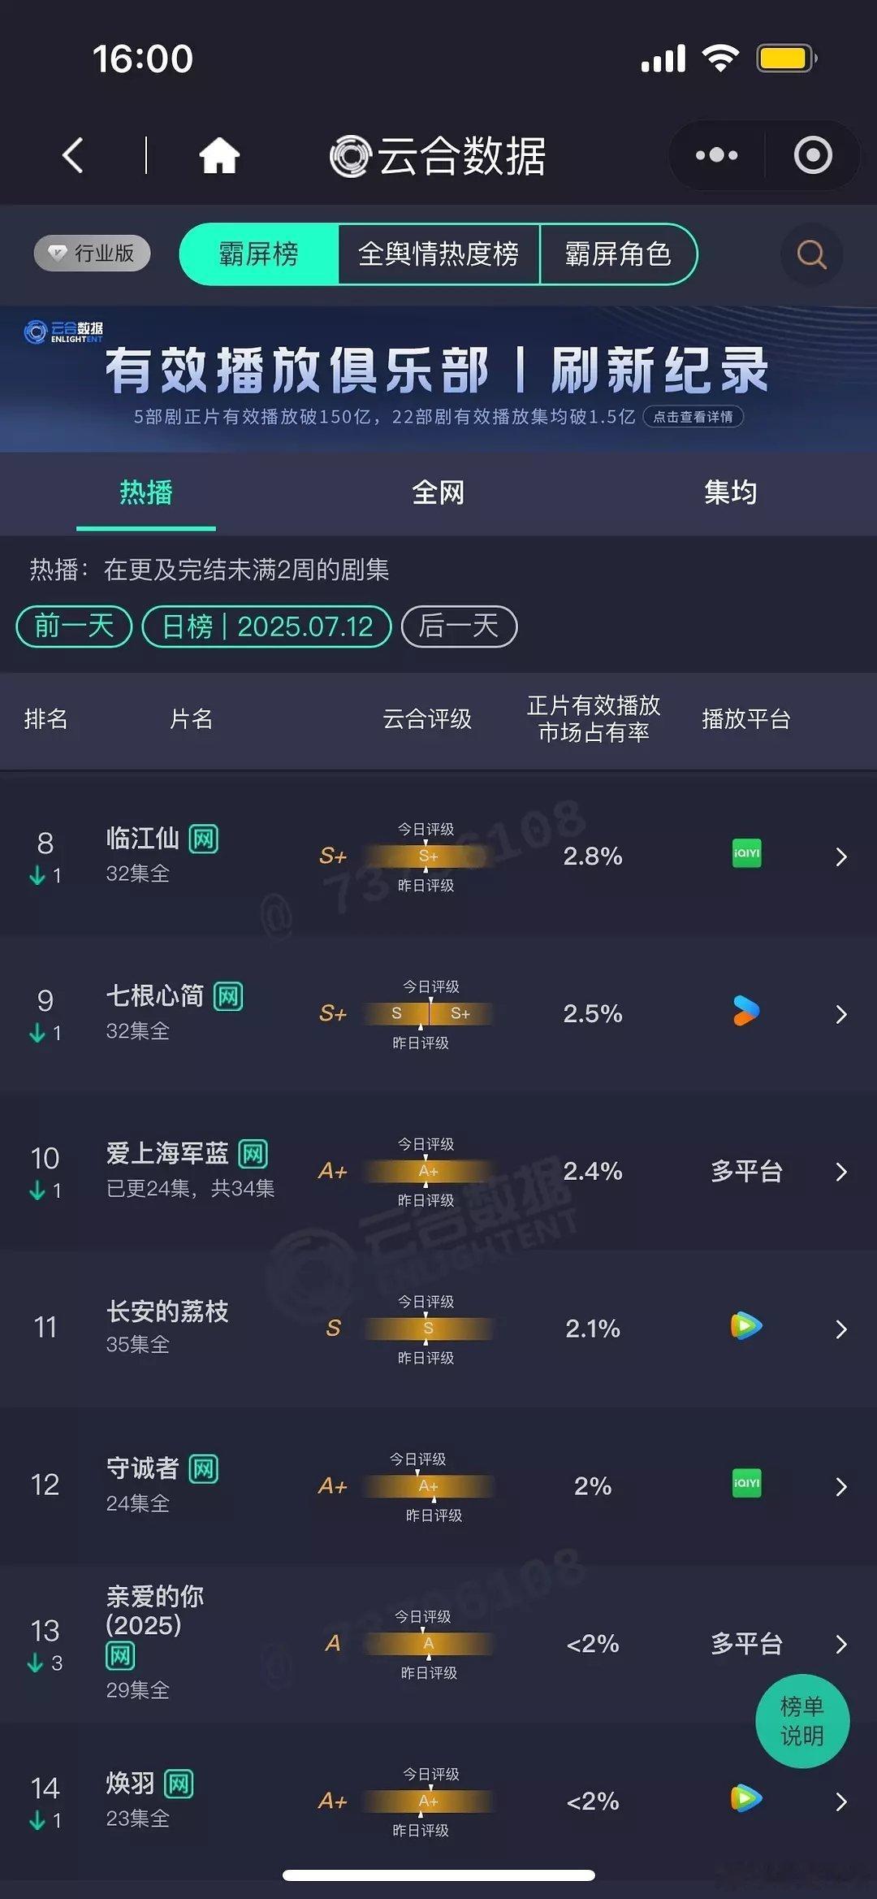The height and width of the screenshot is (1899, 877).
Task: Tap the Tencent Video icon for 长安的荔枝
Action: (x=746, y=1326)
